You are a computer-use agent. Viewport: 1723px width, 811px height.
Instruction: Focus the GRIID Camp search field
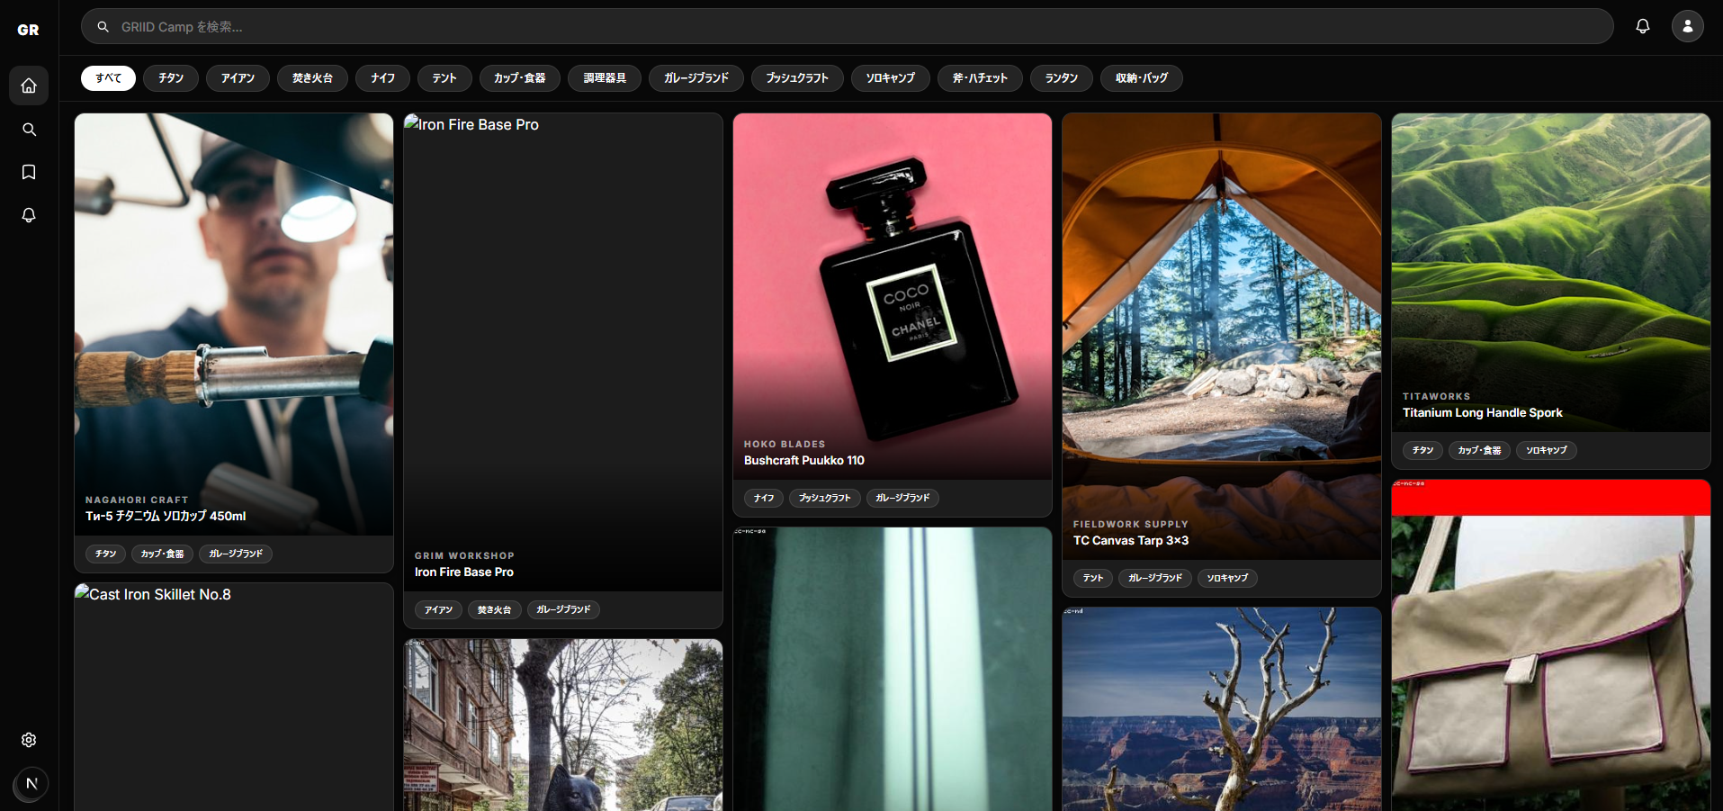846,27
